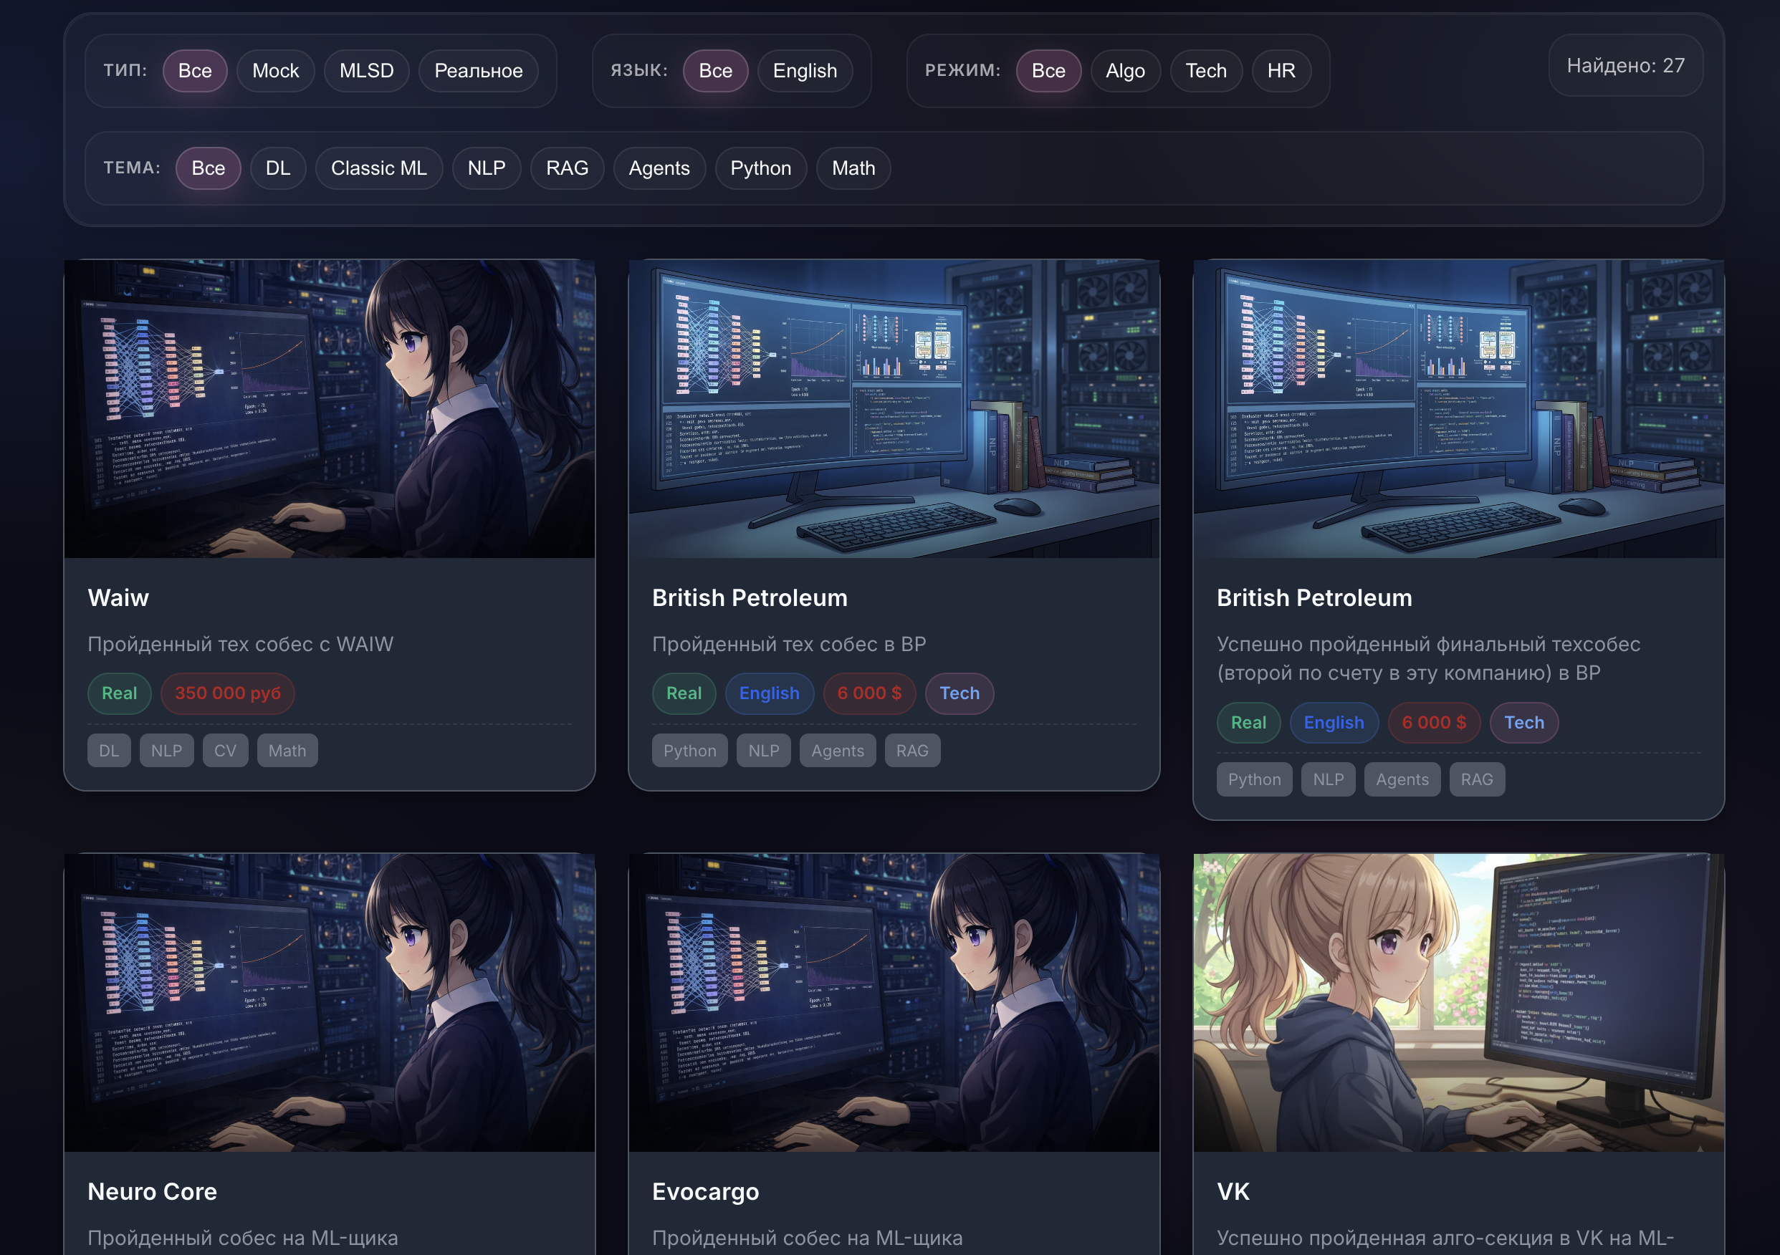This screenshot has height=1255, width=1780.
Task: Open the VK card thumbnail image
Action: (x=1458, y=1002)
